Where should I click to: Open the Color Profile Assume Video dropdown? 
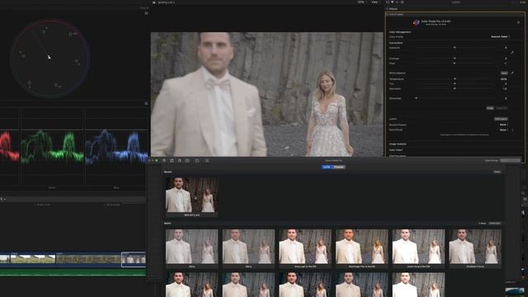point(500,36)
